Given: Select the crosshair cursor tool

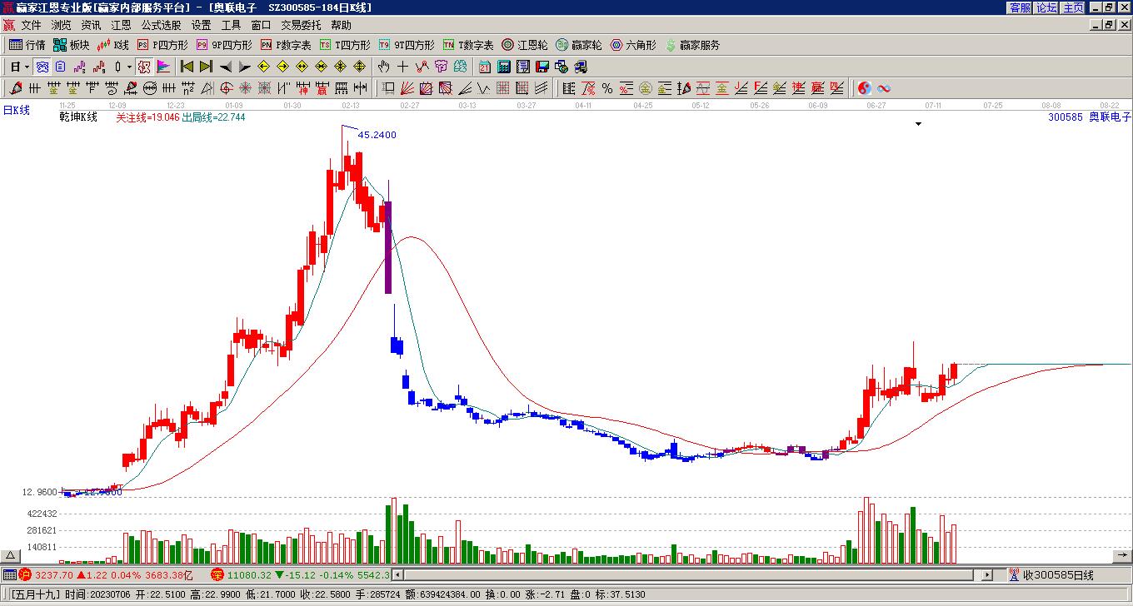Looking at the screenshot, I should pos(403,67).
